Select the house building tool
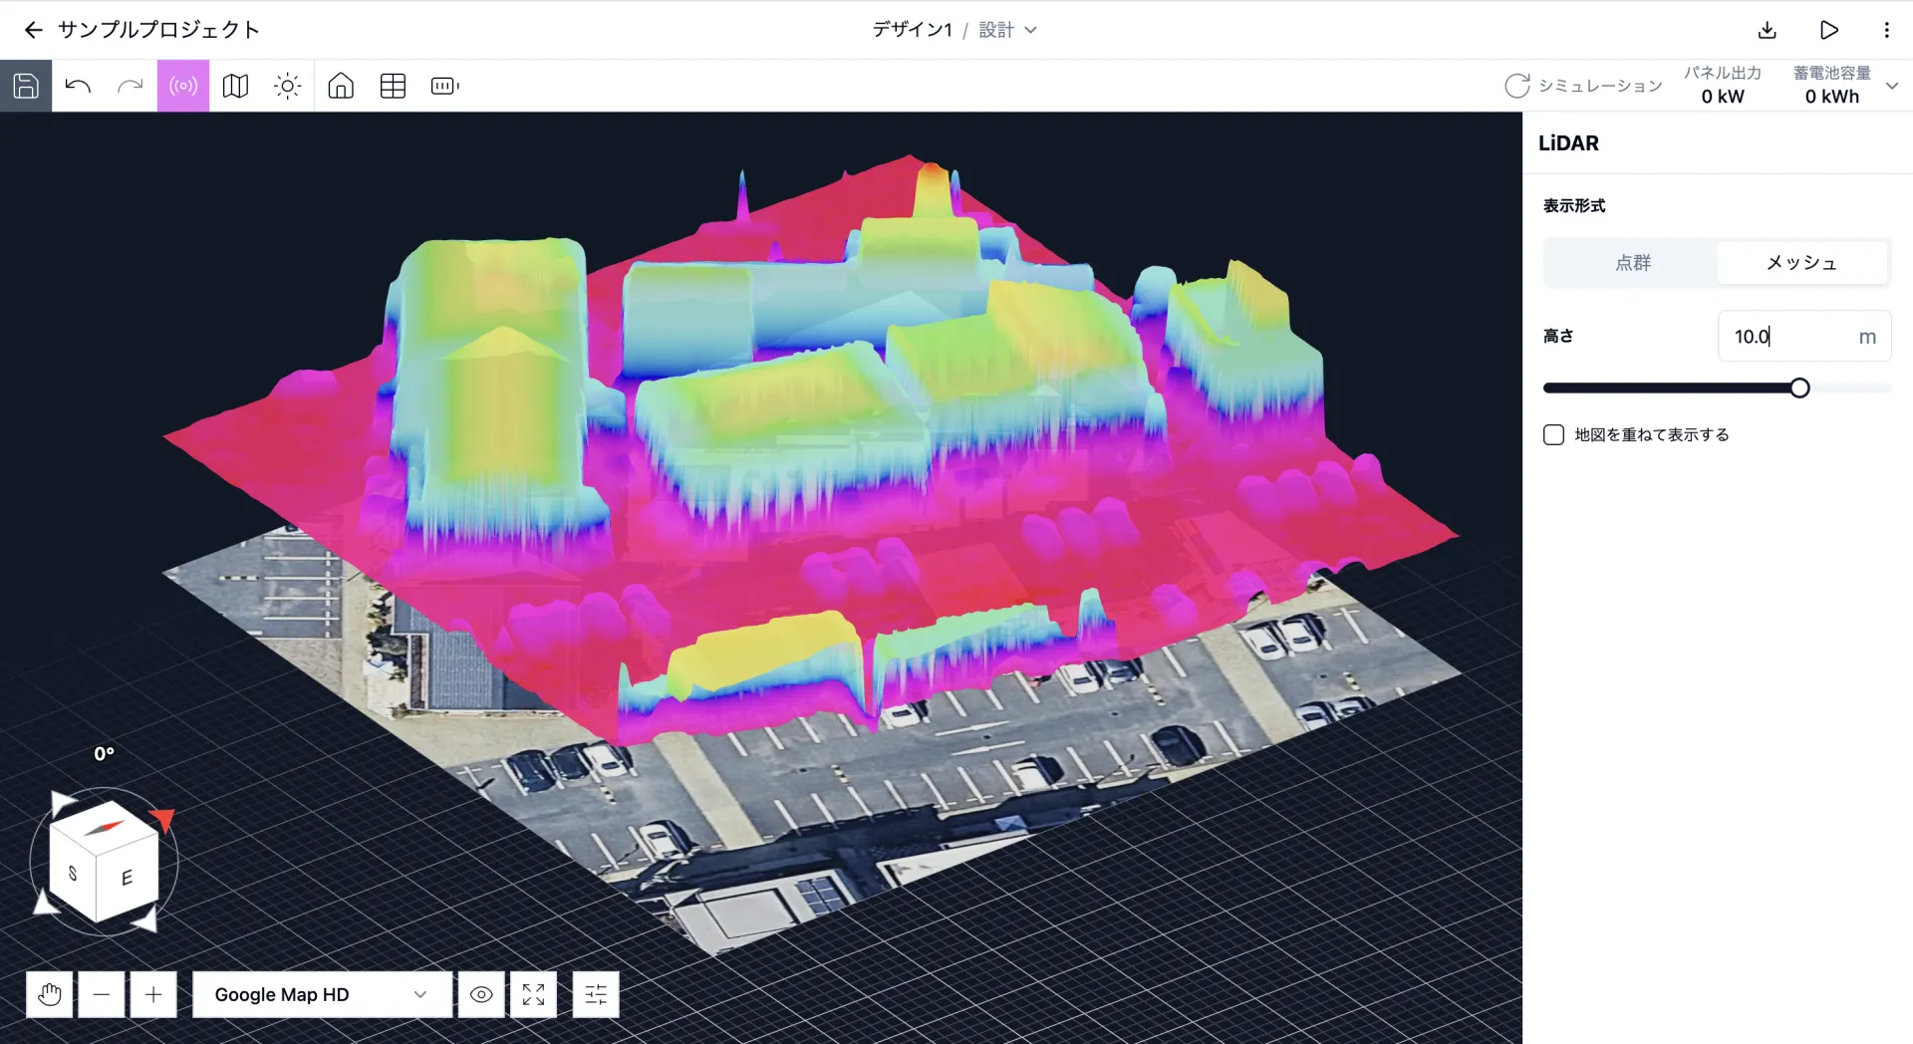This screenshot has height=1044, width=1913. click(x=341, y=86)
